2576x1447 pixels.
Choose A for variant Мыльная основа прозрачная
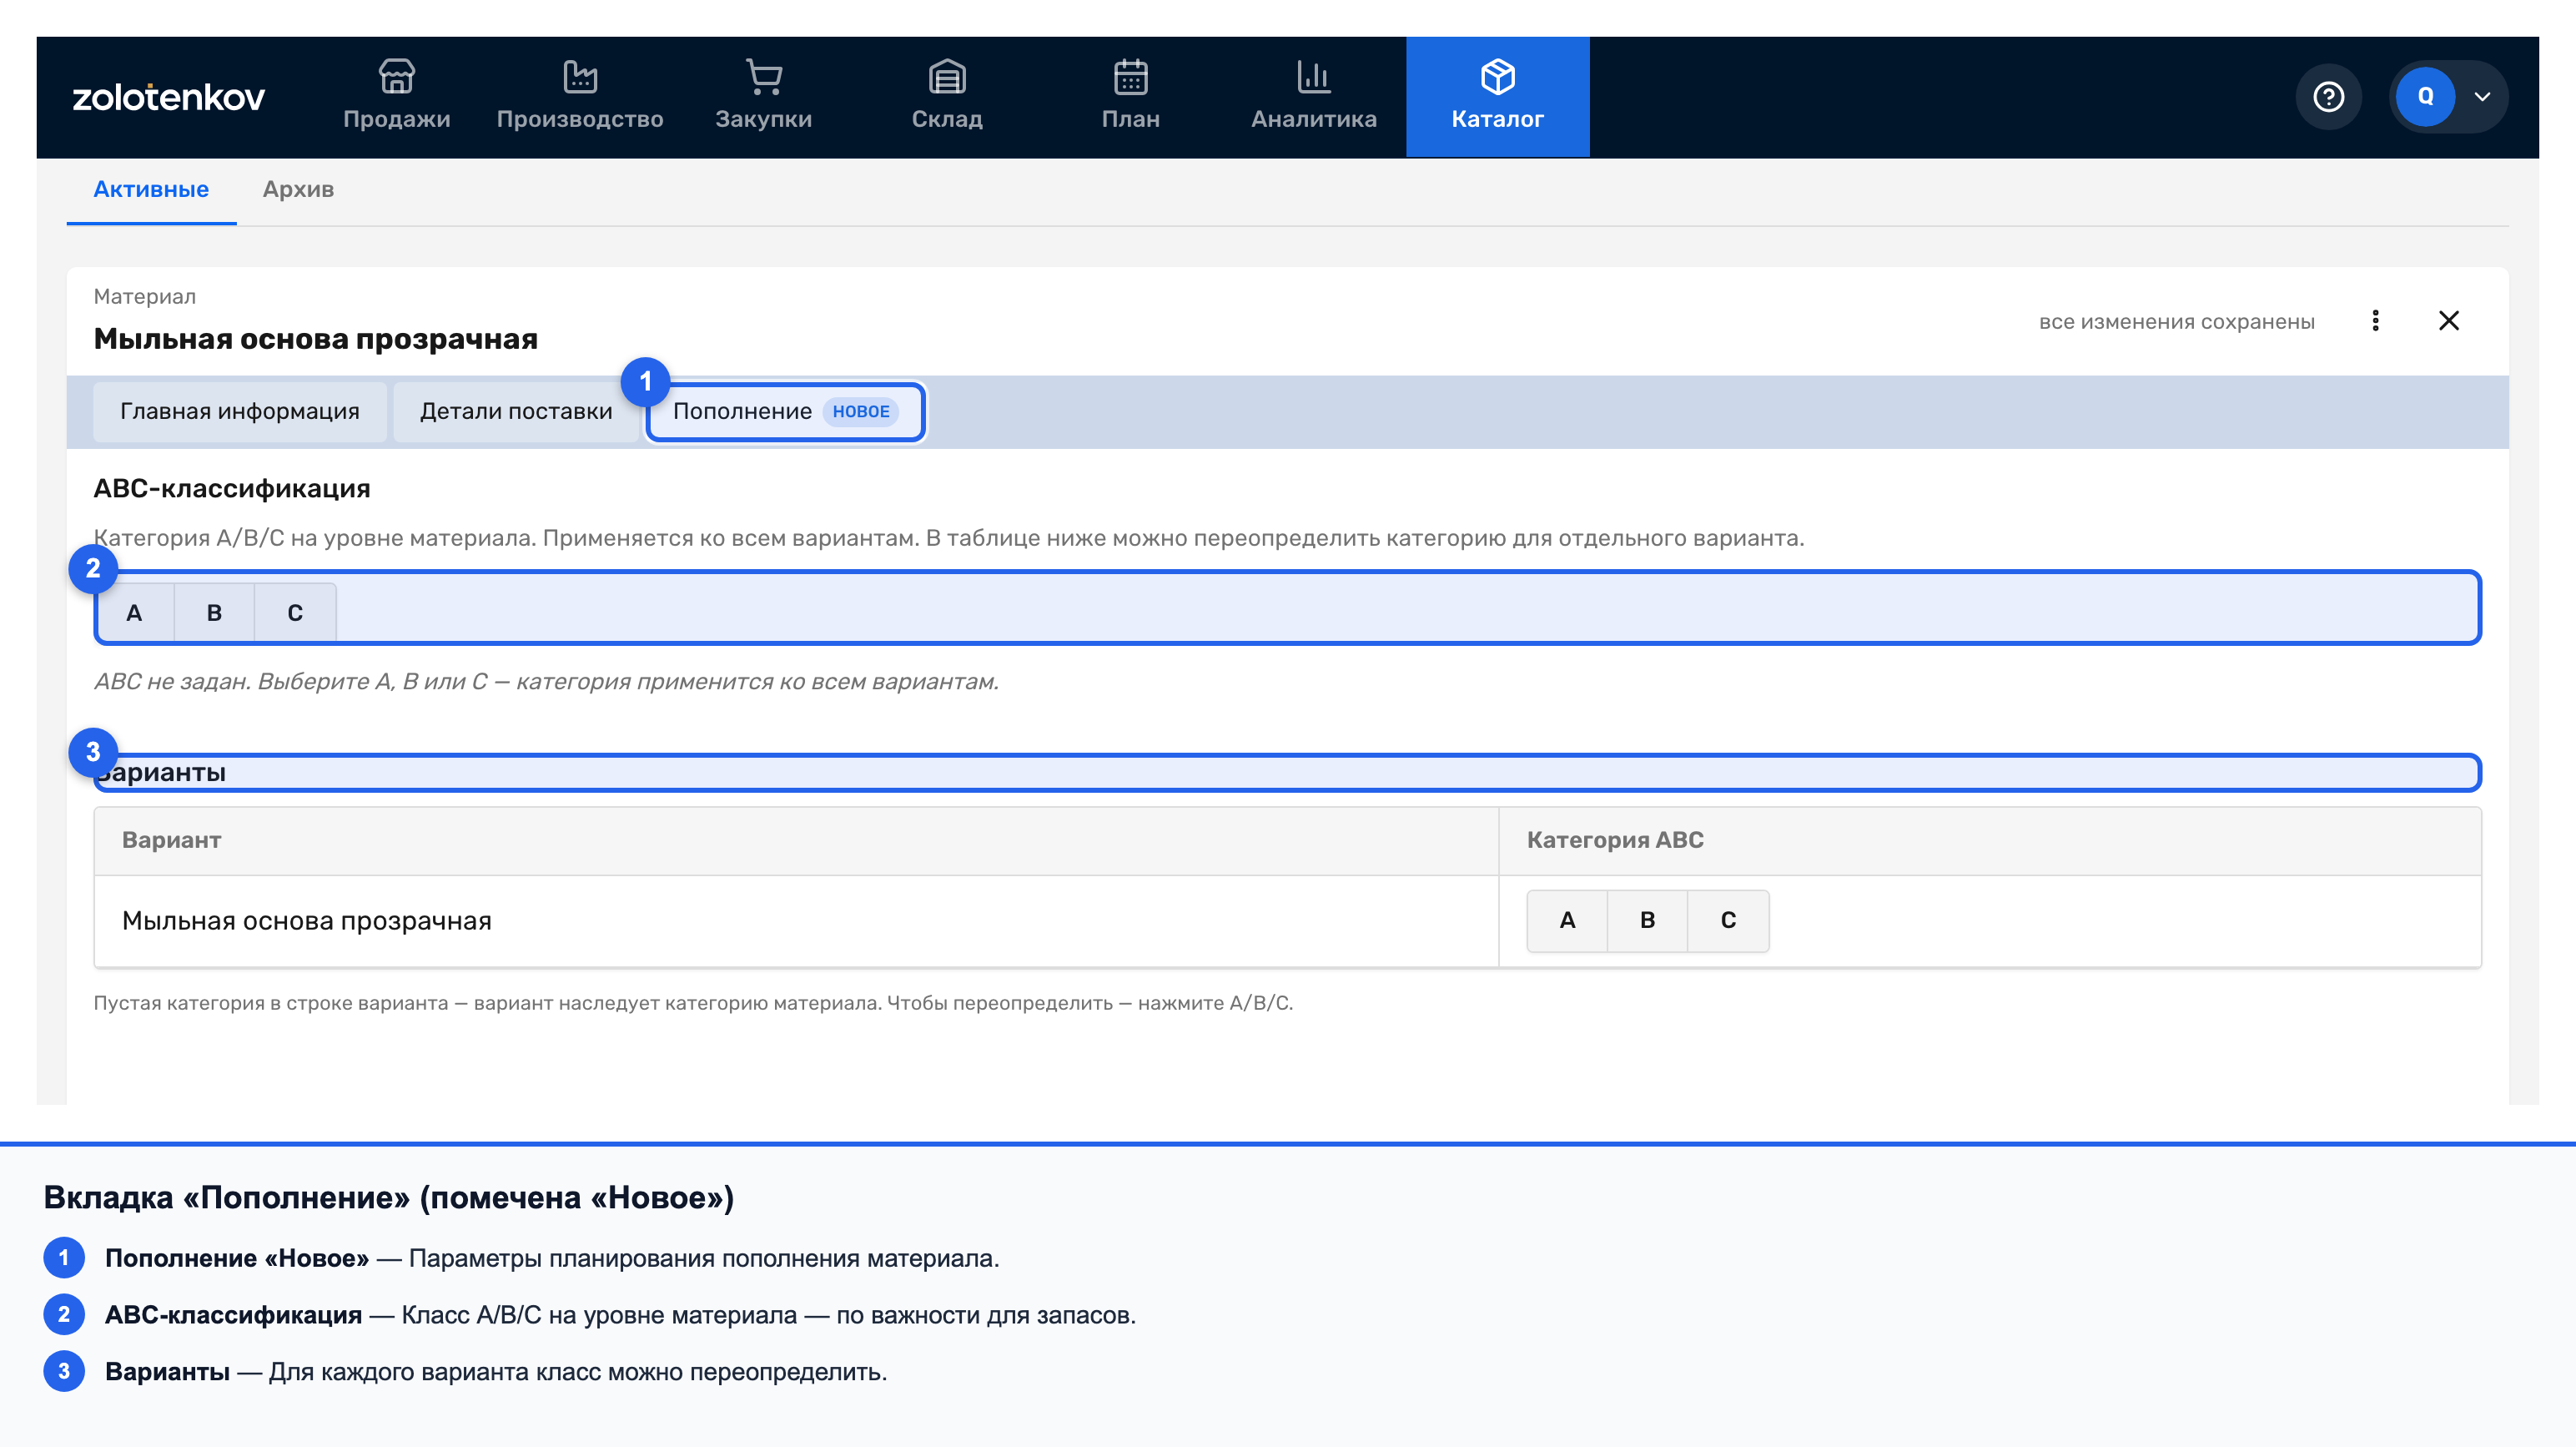click(1567, 920)
